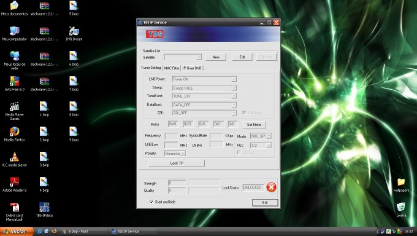Launch AVG Free 8.0 shortcut
The width and height of the screenshot is (417, 236).
(14, 84)
